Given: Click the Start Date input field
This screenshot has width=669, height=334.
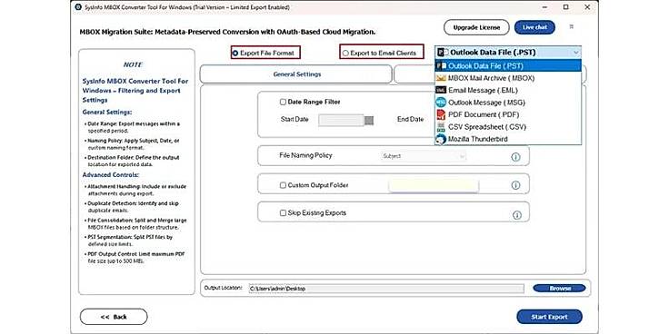Looking at the screenshot, I should click(x=342, y=121).
